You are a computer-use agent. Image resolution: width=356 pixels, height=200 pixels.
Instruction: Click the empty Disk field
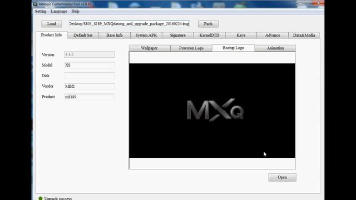pyautogui.click(x=90, y=76)
